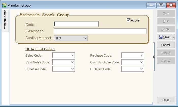
Task: Open the Save button dropdown arrow
Action: click(173, 37)
